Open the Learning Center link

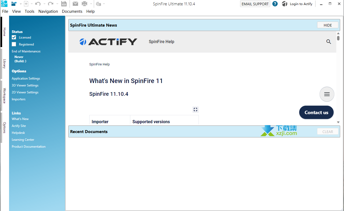click(x=23, y=140)
